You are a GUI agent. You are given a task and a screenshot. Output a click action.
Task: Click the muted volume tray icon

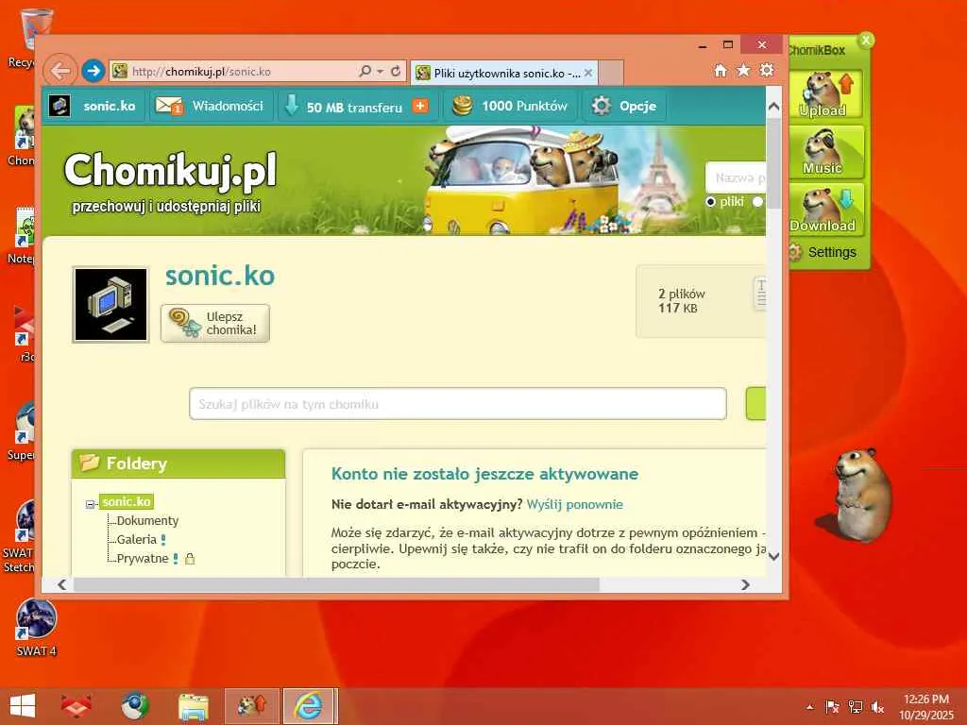coord(877,707)
